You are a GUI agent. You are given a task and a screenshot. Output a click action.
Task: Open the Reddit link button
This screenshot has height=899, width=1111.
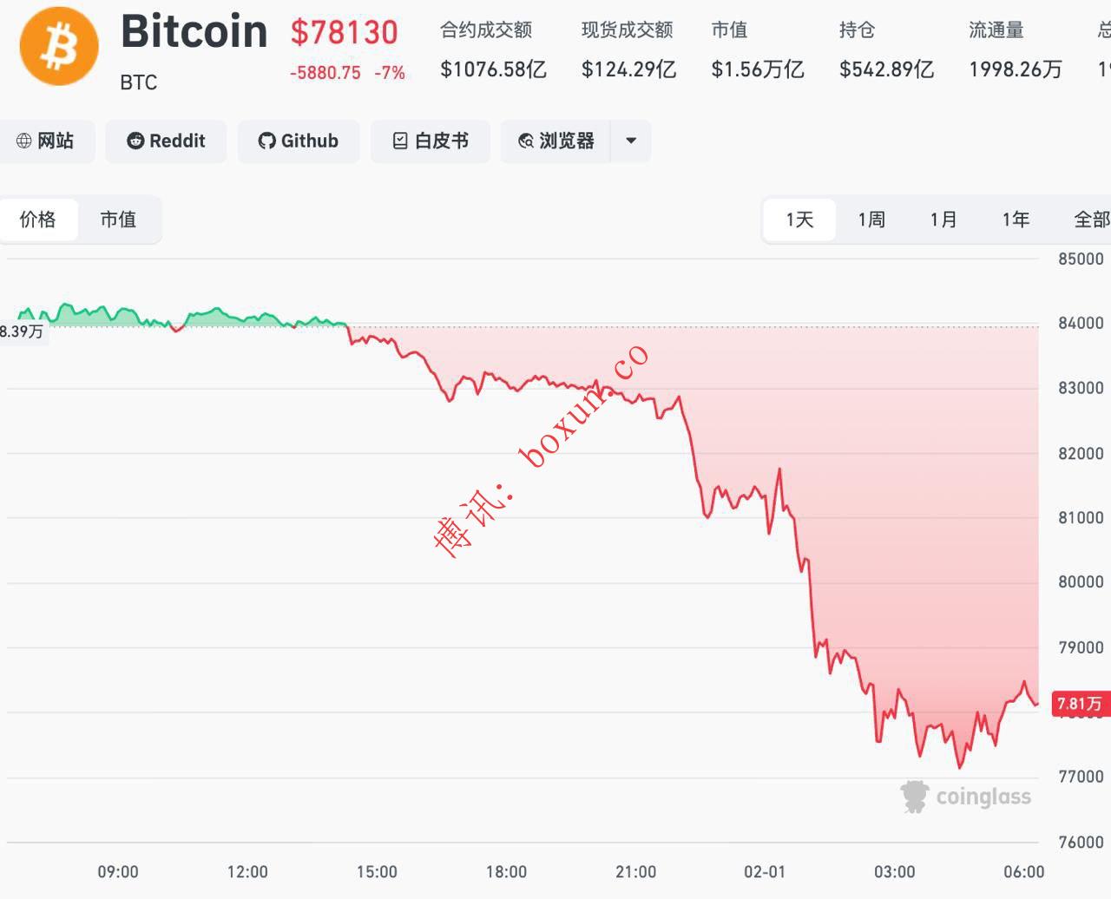point(166,141)
